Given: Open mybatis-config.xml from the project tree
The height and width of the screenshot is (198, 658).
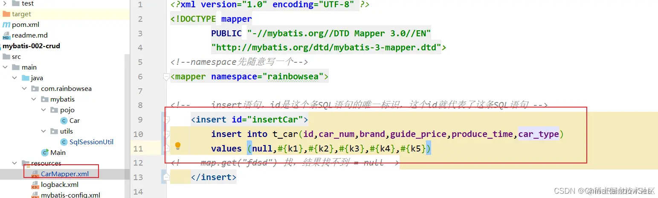Looking at the screenshot, I should [x=70, y=195].
